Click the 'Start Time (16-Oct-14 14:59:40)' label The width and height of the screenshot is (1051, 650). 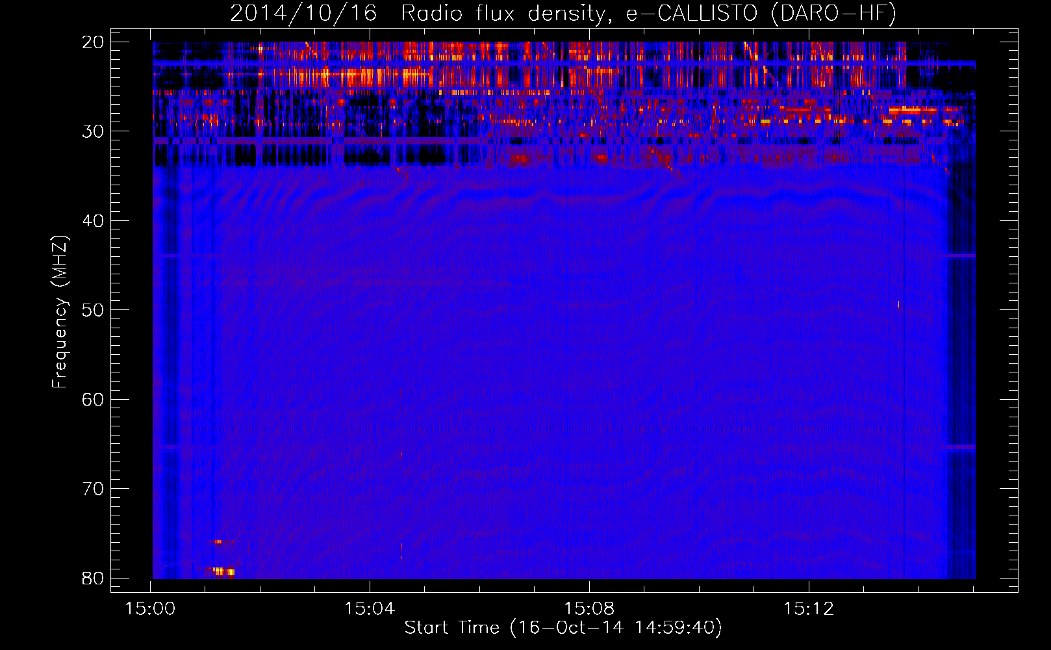click(x=563, y=628)
